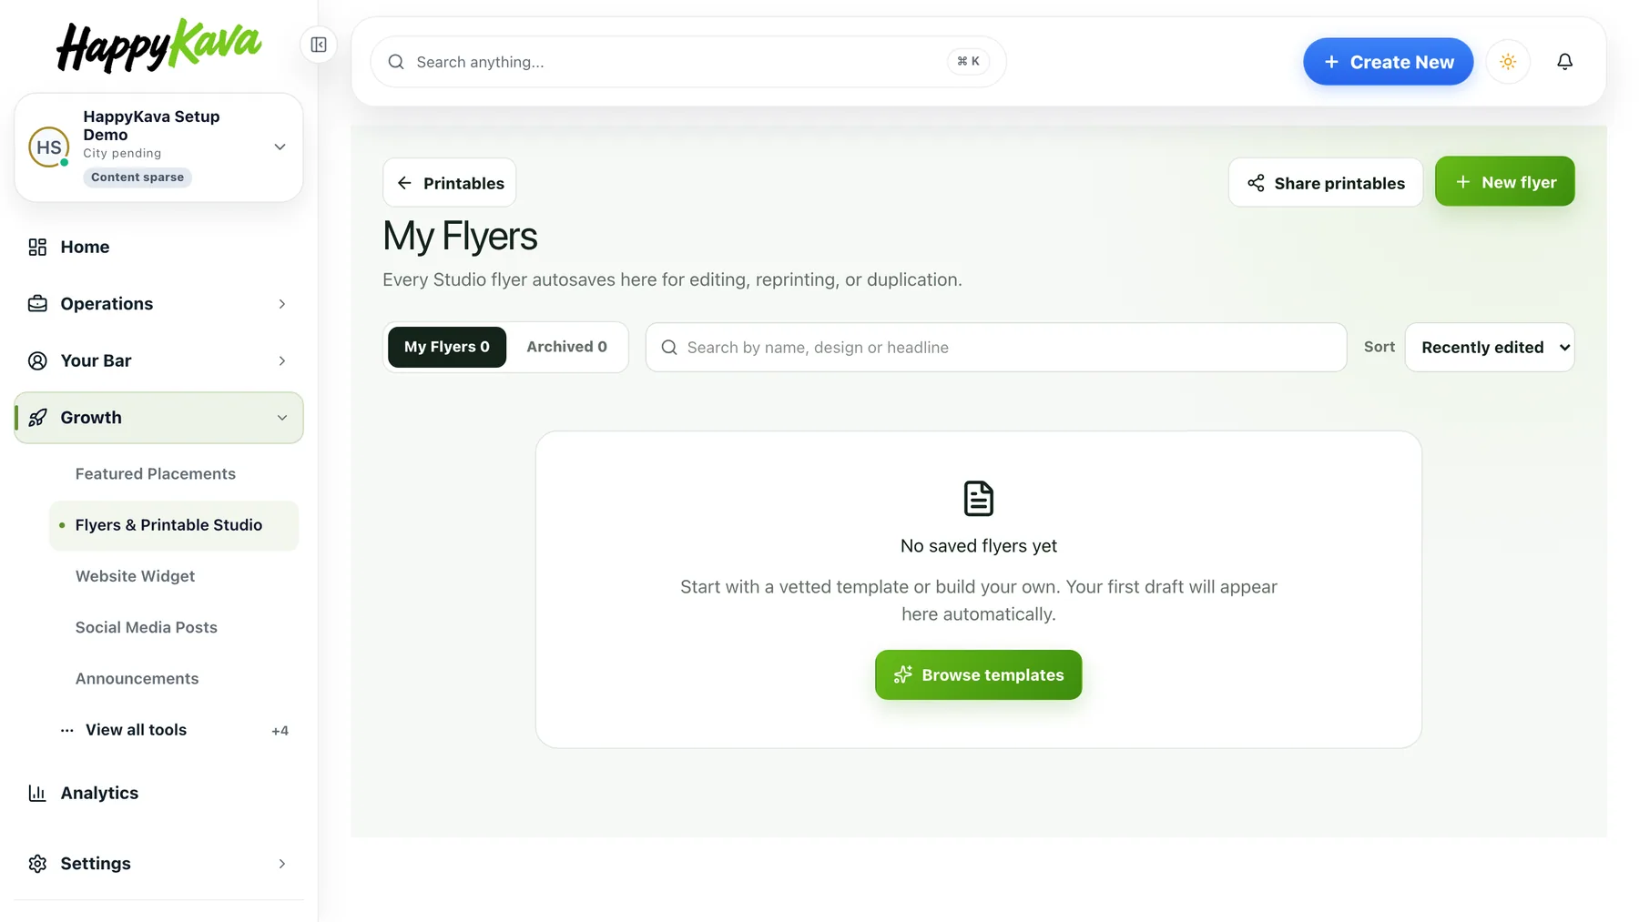The width and height of the screenshot is (1639, 922).
Task: Click Browse templates button
Action: pos(979,675)
